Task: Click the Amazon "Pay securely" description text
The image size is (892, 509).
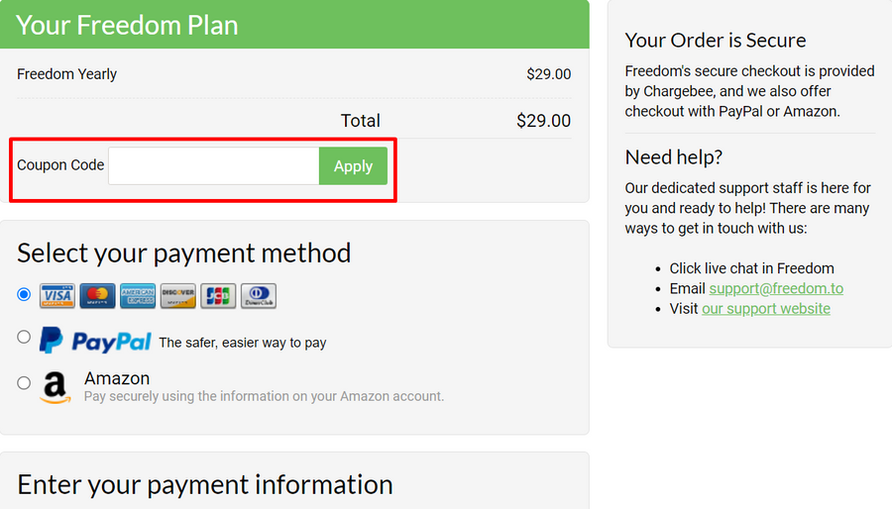Action: click(x=264, y=396)
